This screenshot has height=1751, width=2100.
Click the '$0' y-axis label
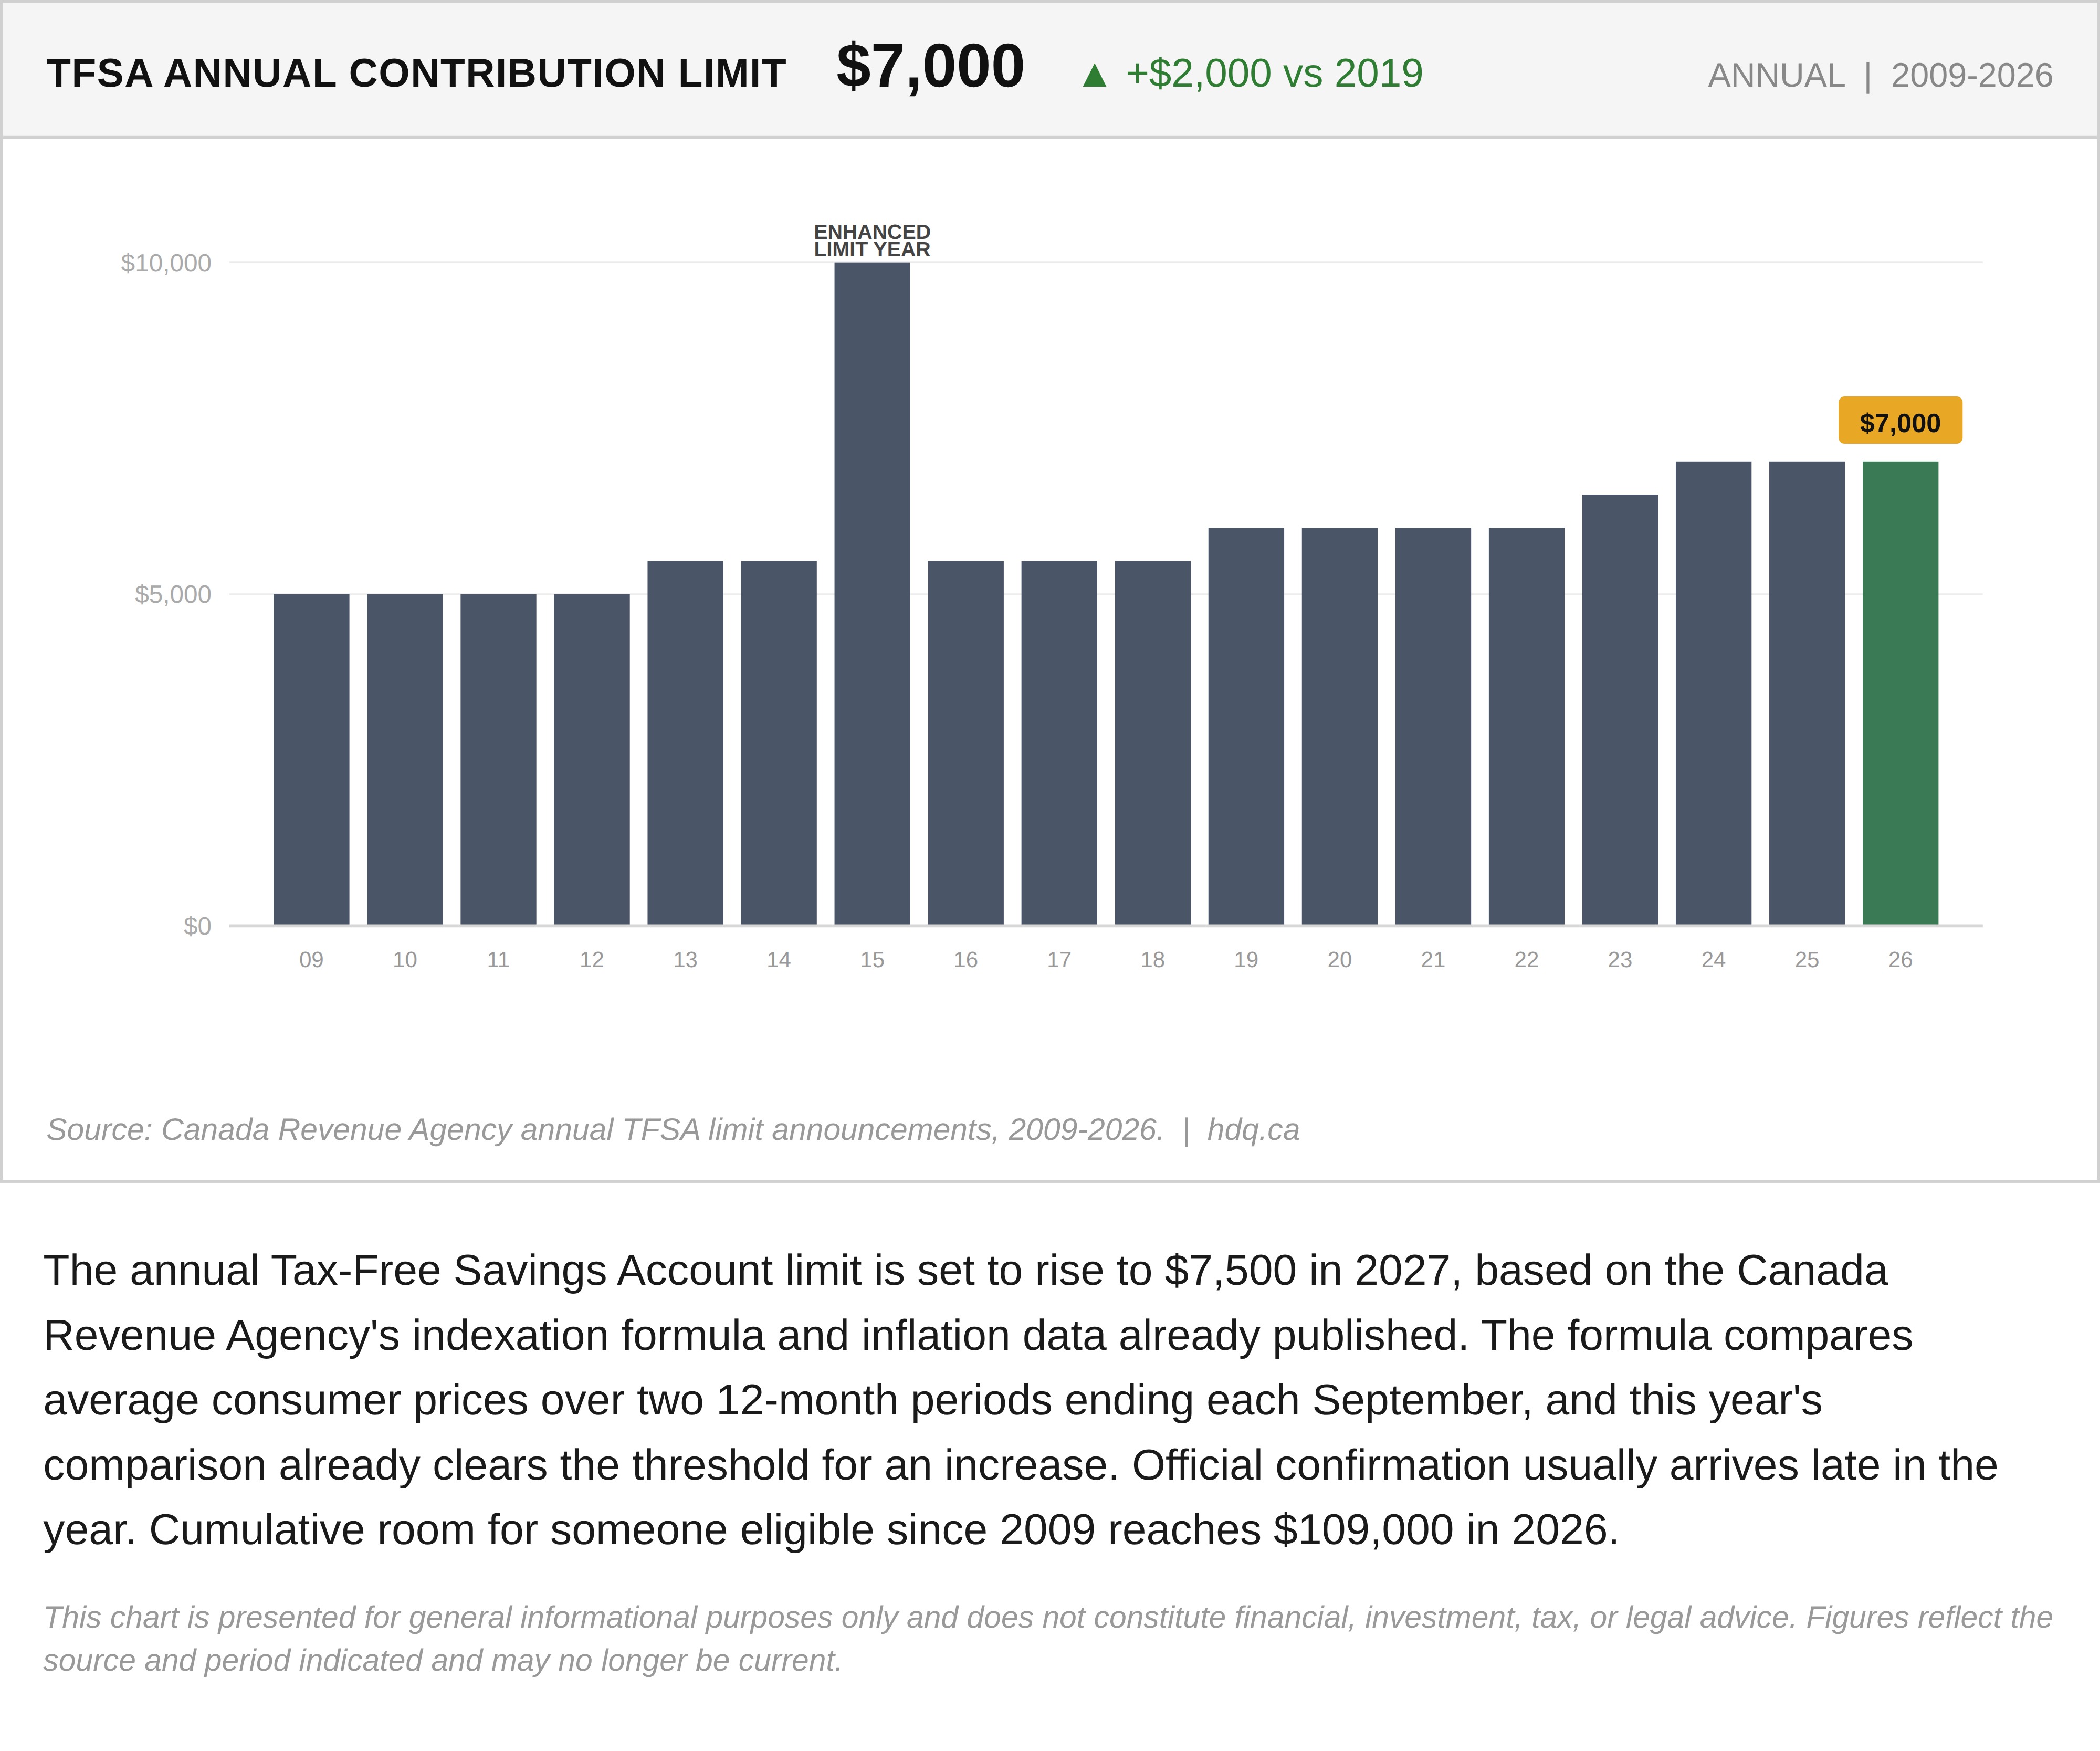pos(197,926)
